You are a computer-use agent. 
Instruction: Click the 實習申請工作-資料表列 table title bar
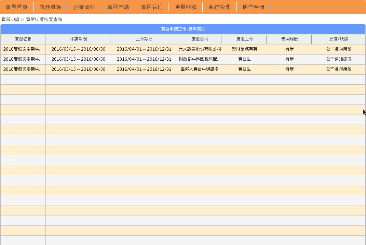(183, 29)
